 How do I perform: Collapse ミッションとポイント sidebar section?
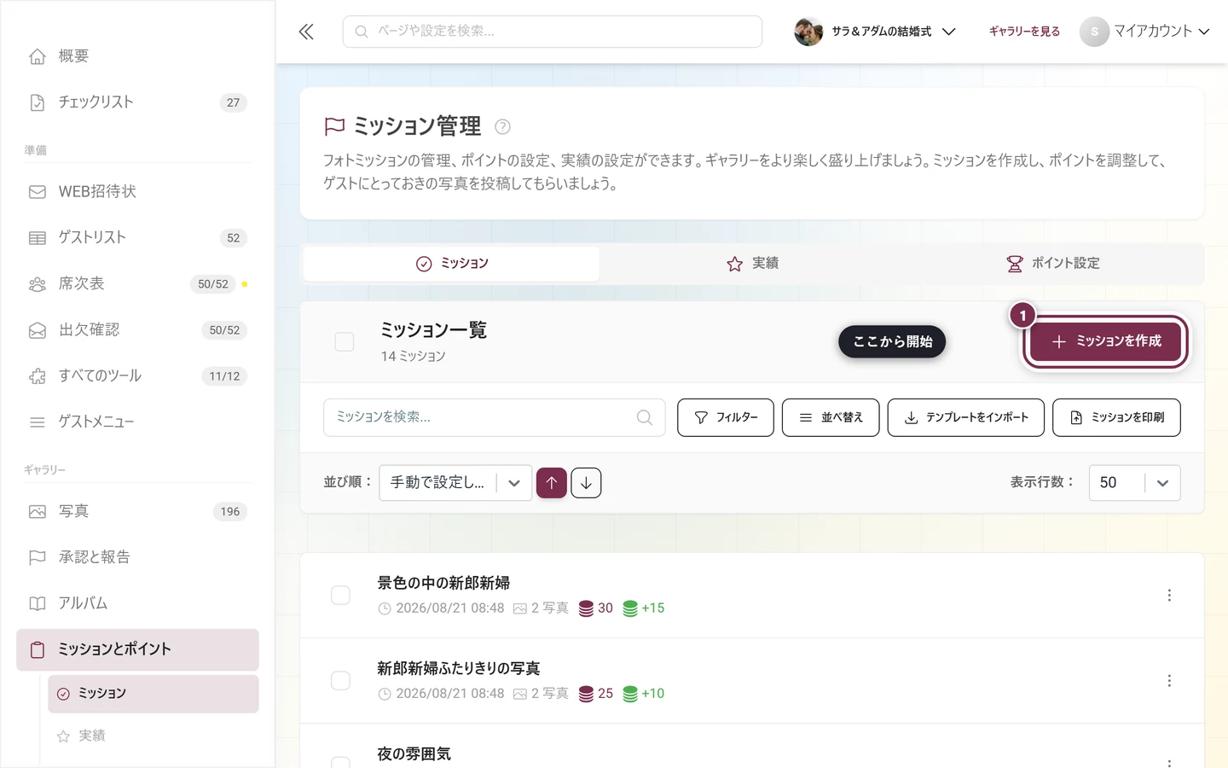click(x=137, y=649)
